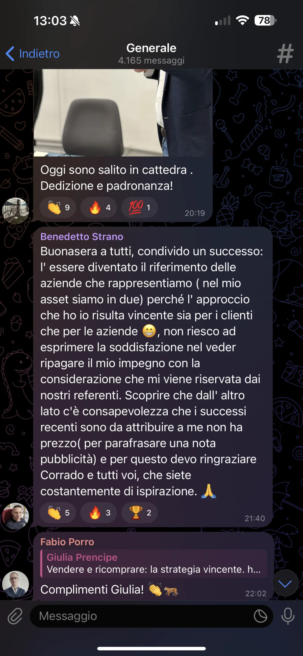The image size is (303, 656).
Task: Open the Generale group info header
Action: 151,54
